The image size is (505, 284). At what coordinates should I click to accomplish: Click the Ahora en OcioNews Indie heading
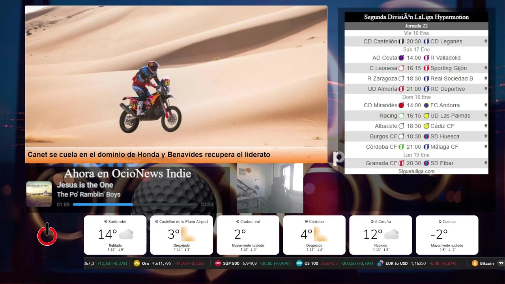pos(127,174)
